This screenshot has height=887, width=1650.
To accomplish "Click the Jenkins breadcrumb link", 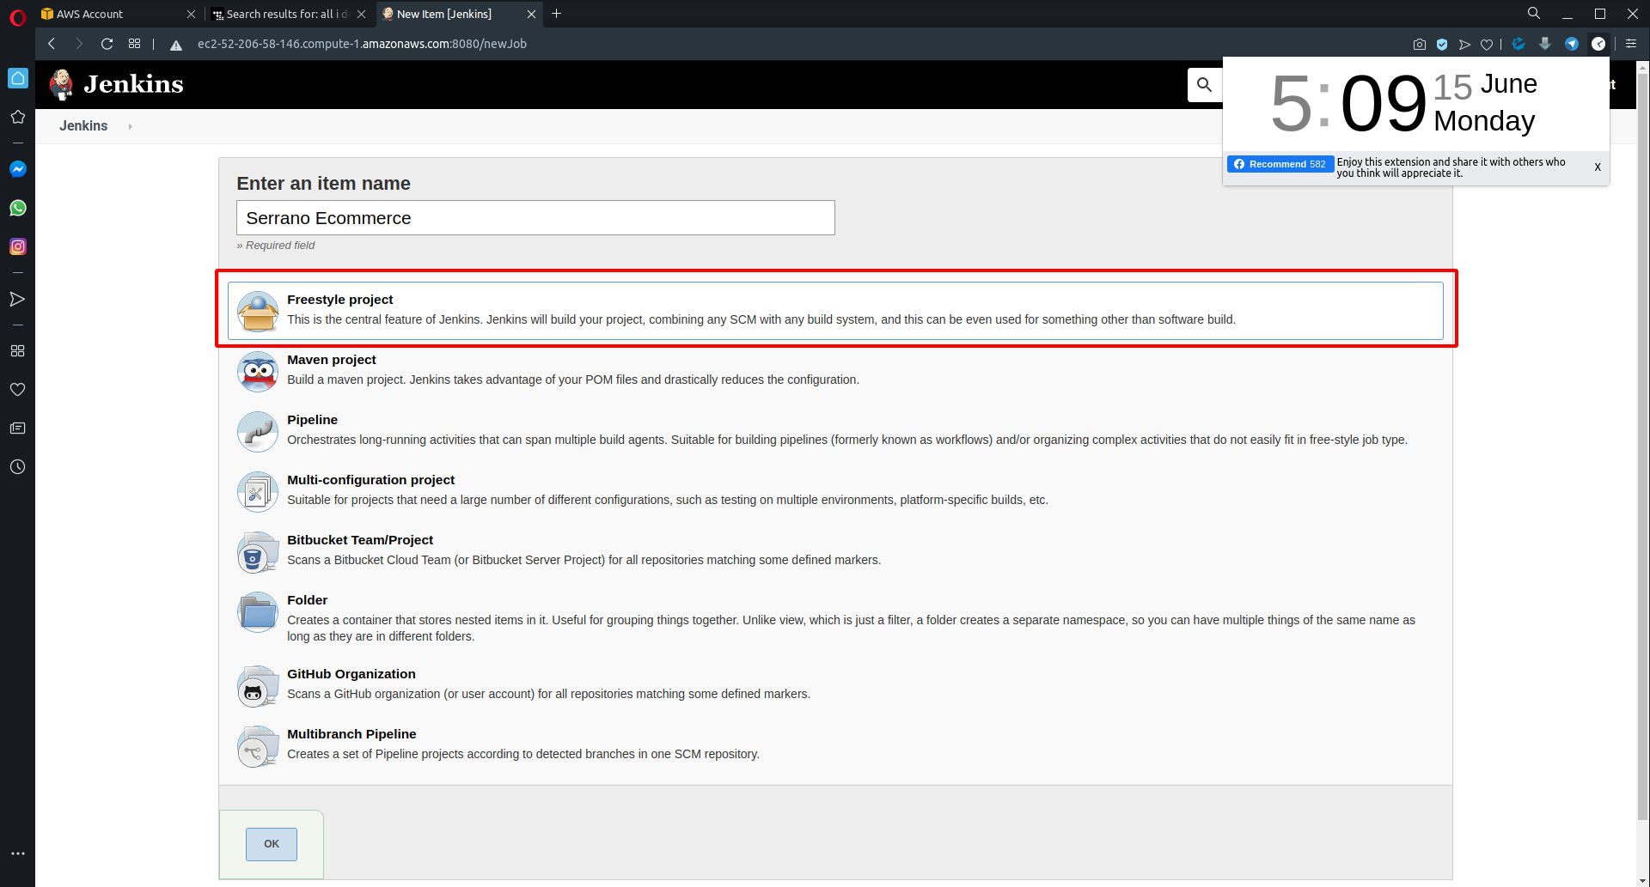I will (83, 126).
